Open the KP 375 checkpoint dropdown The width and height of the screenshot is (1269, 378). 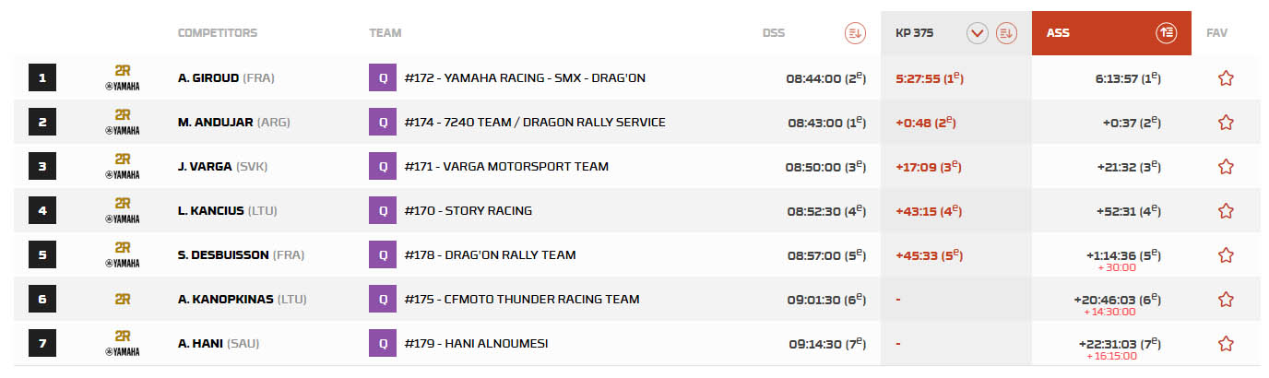pos(978,33)
